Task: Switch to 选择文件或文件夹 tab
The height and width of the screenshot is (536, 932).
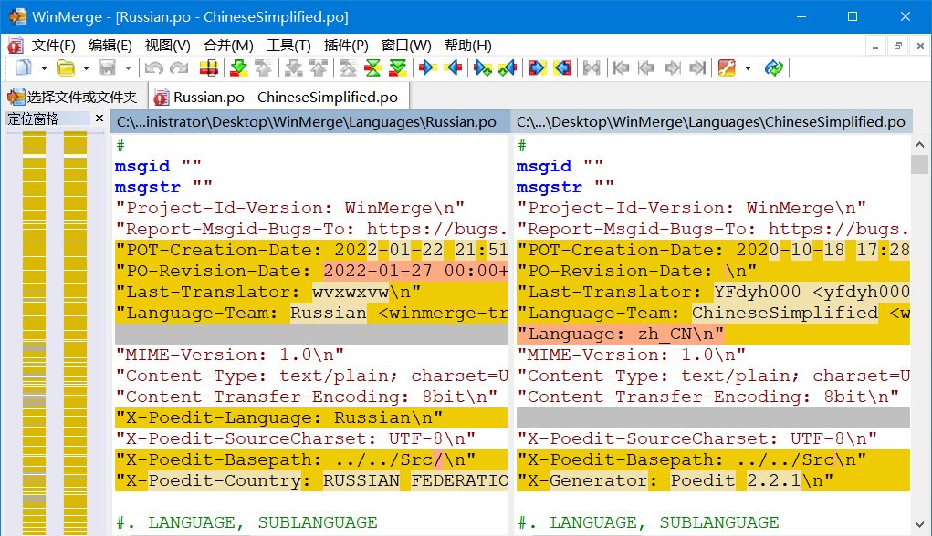Action: 73,97
